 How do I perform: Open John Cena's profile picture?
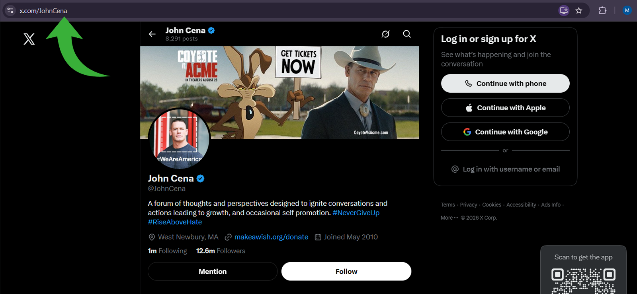[179, 139]
